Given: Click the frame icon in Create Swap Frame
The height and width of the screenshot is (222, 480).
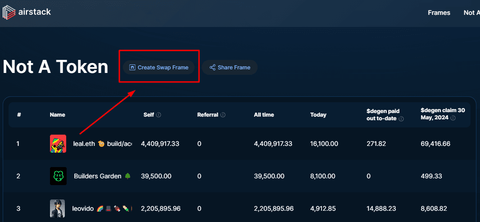Looking at the screenshot, I should tap(132, 68).
